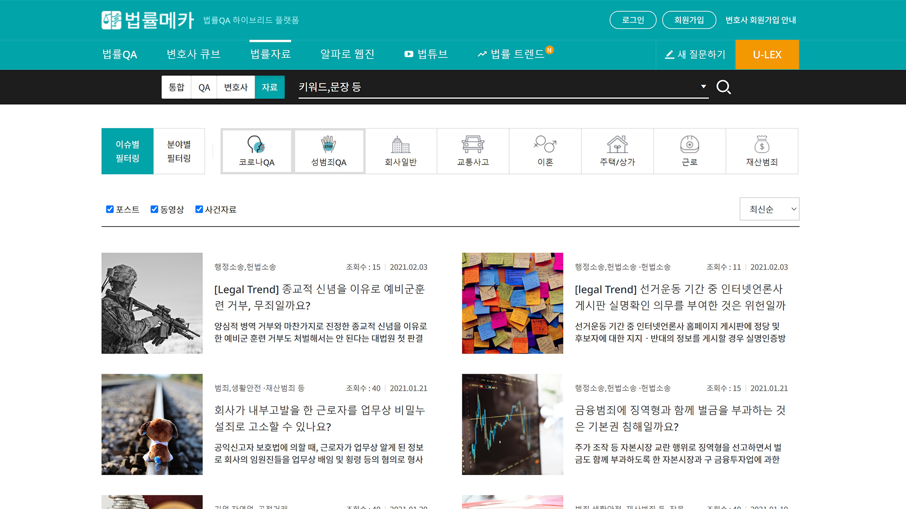
Task: Disable the 사건자료 checkbox
Action: [x=199, y=209]
